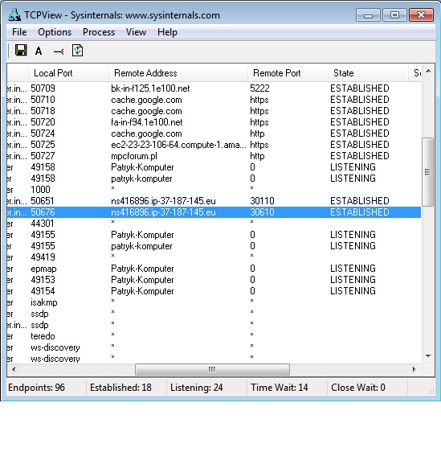Image resolution: width=441 pixels, height=460 pixels.
Task: Click the horizontal scrollbar right arrow
Action: [x=414, y=369]
